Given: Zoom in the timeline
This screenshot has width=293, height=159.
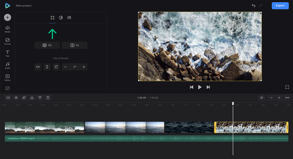Looking at the screenshot, I should [x=279, y=98].
